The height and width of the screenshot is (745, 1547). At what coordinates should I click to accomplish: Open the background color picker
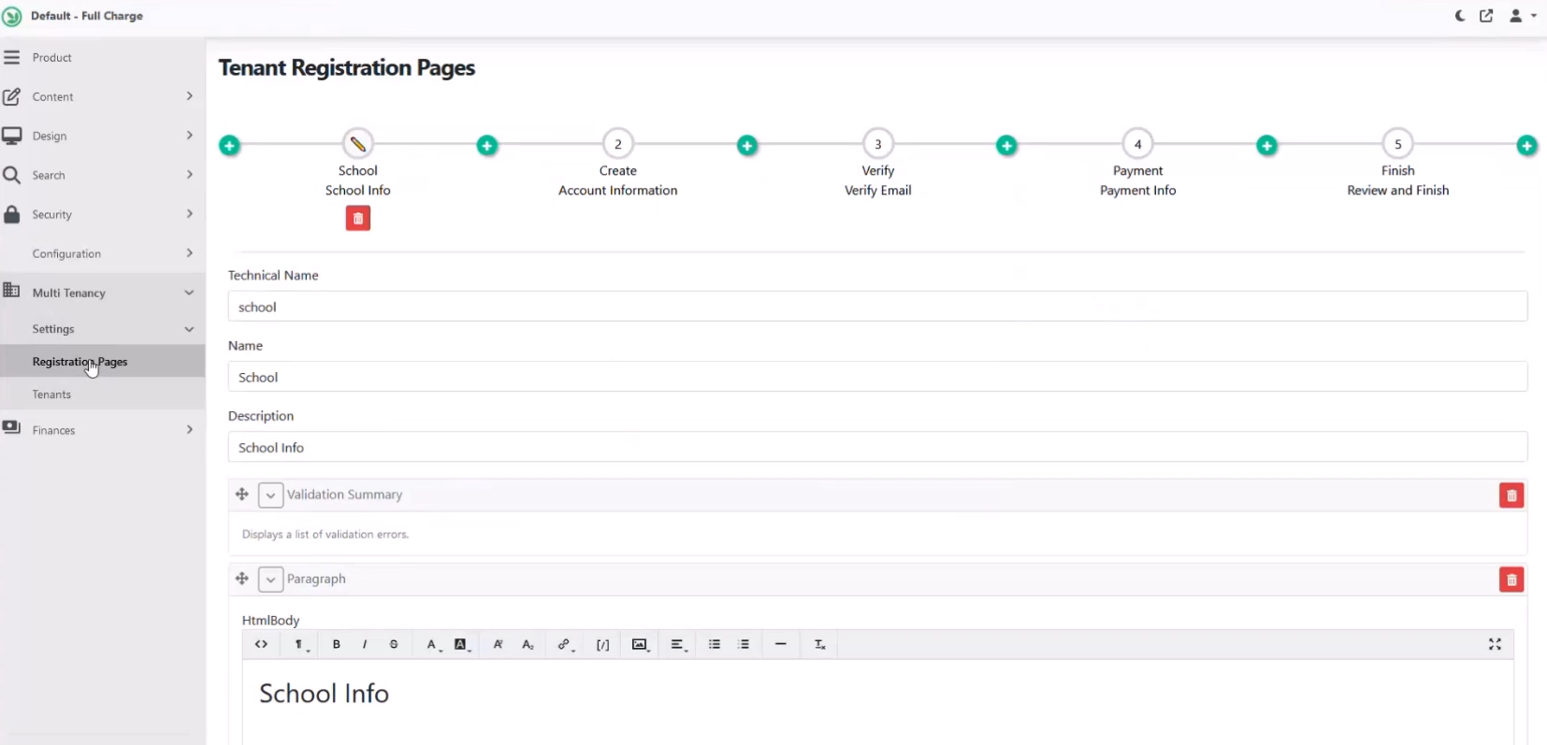click(x=463, y=645)
